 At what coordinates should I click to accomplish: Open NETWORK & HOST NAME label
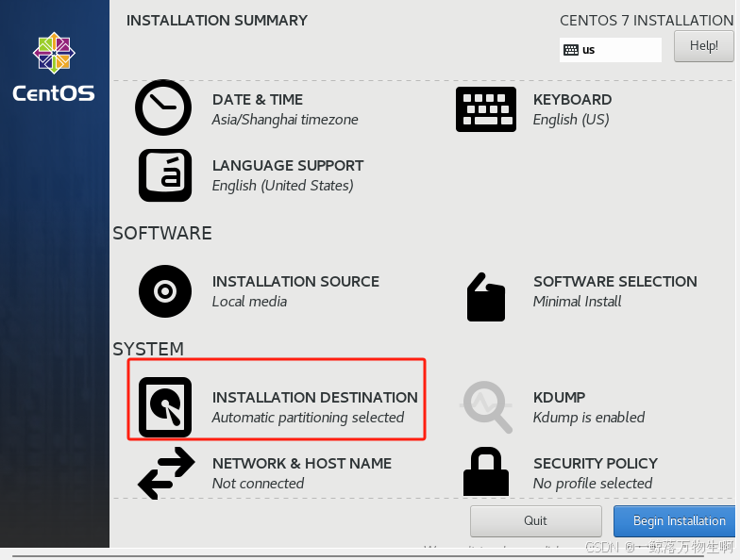pos(302,464)
